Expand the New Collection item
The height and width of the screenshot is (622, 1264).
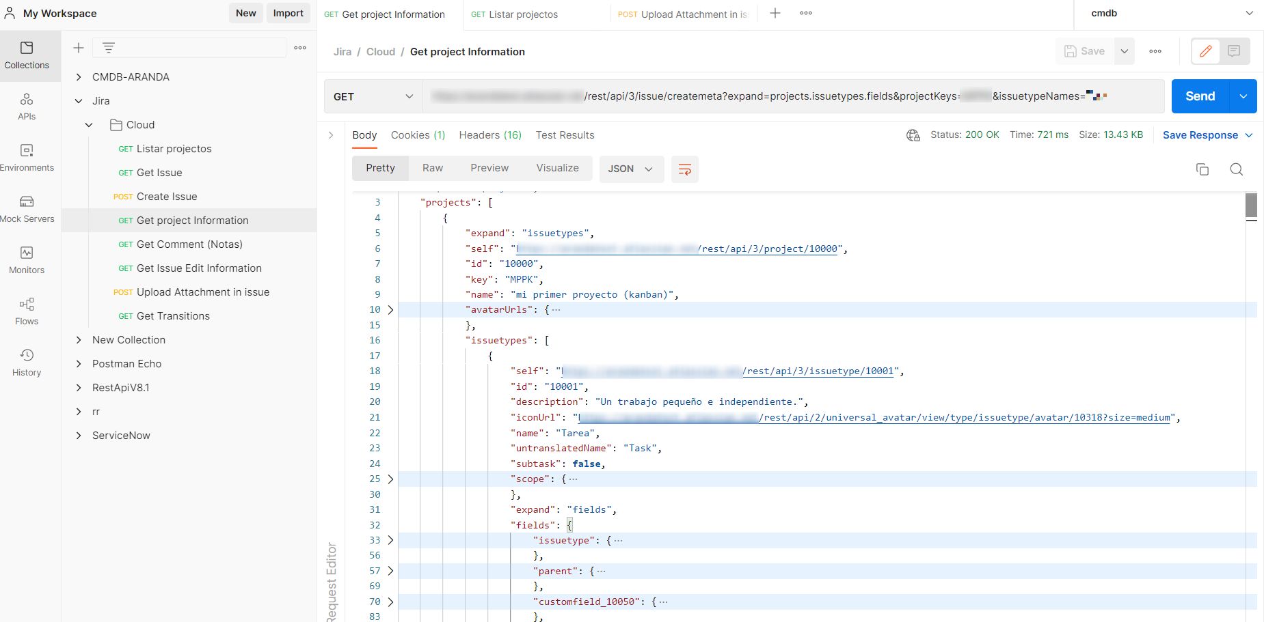tap(79, 340)
